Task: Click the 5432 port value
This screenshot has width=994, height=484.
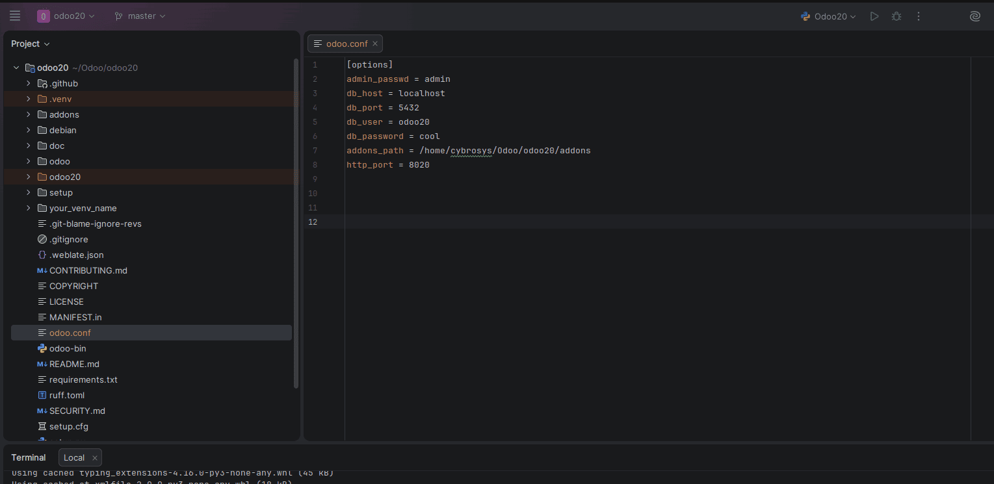Action: point(409,108)
